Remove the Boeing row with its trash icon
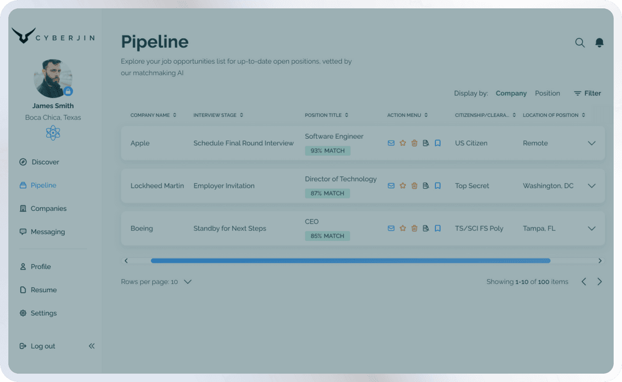The height and width of the screenshot is (382, 622). pos(414,228)
